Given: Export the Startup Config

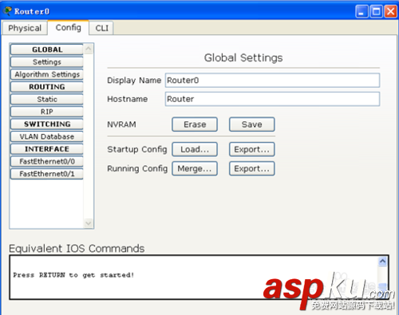Looking at the screenshot, I should [x=252, y=149].
